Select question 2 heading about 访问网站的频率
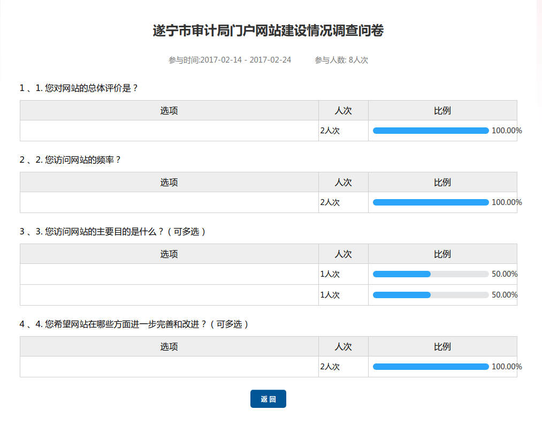 point(71,160)
